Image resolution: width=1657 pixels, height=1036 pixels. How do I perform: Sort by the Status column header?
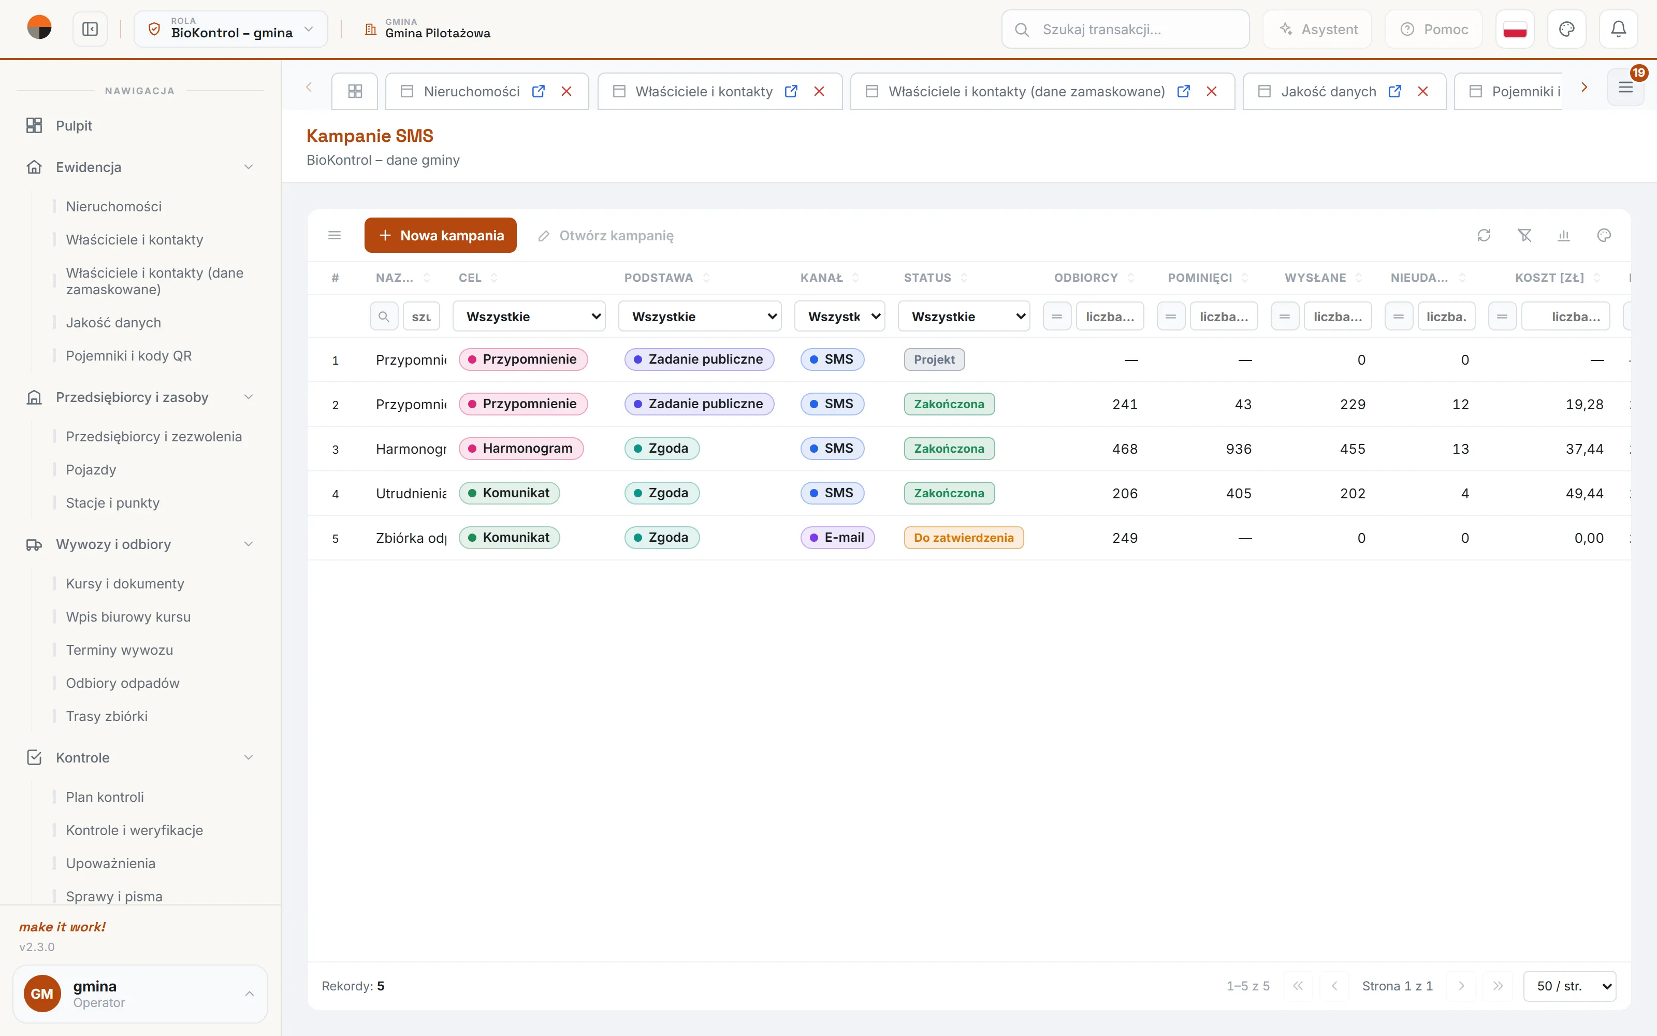tap(935, 278)
